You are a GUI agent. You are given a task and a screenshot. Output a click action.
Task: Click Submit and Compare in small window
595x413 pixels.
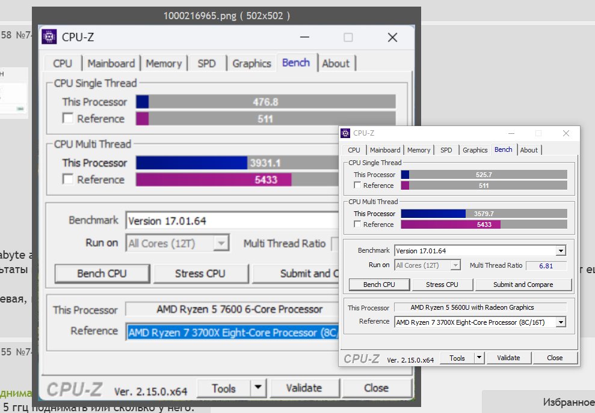[523, 285]
